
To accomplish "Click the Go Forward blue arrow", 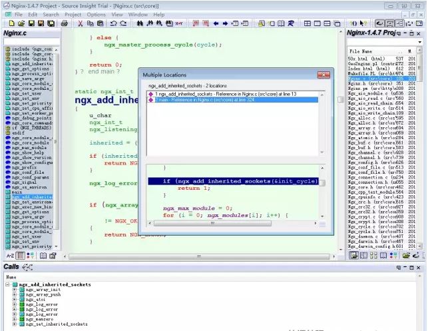I will click(x=225, y=23).
